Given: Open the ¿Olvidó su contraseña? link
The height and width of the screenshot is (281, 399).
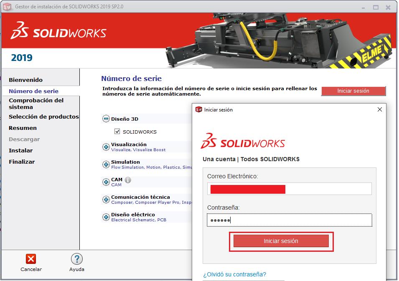Looking at the screenshot, I should [235, 274].
